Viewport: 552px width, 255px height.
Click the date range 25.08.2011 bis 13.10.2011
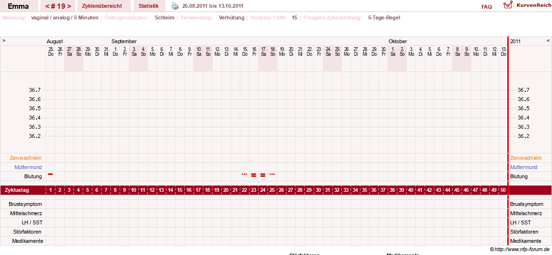coord(213,6)
